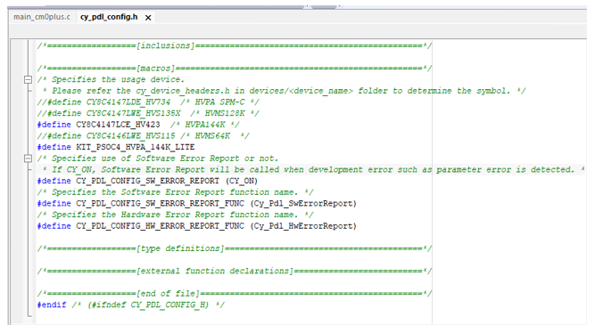595x333 pixels.
Task: Close the cy_pdl_config.h tab
Action: pos(148,18)
